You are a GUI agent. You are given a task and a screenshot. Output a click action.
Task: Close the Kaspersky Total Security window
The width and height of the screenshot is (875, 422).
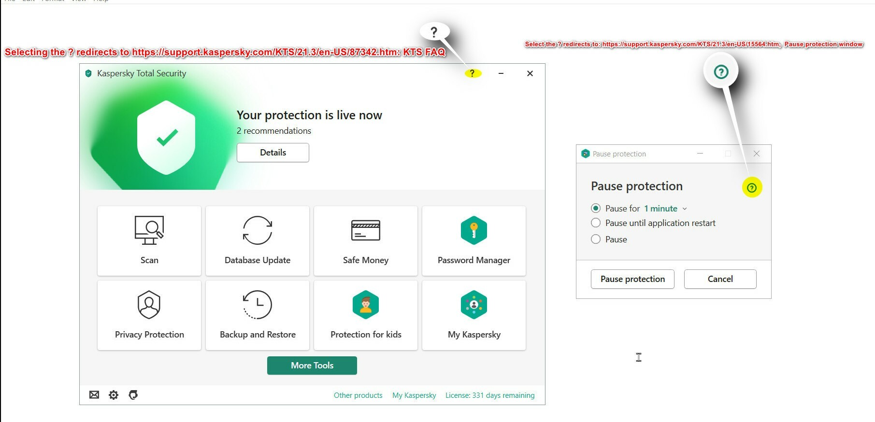point(530,73)
